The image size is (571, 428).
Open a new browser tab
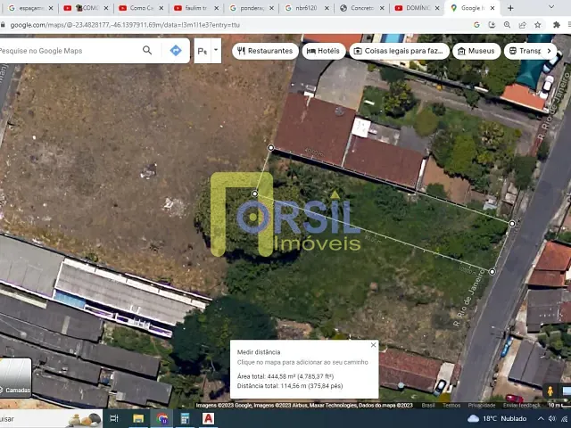pos(510,8)
